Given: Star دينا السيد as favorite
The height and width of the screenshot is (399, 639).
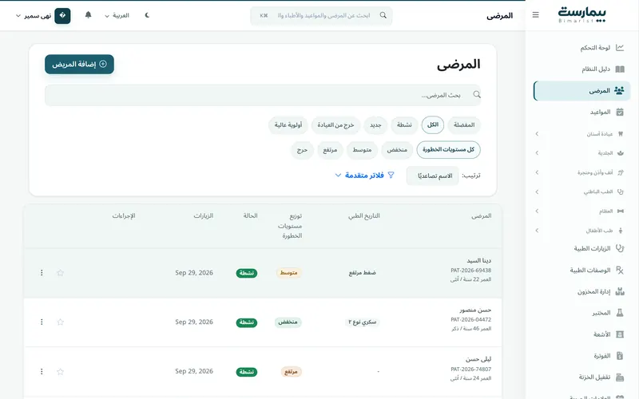Looking at the screenshot, I should click(61, 273).
